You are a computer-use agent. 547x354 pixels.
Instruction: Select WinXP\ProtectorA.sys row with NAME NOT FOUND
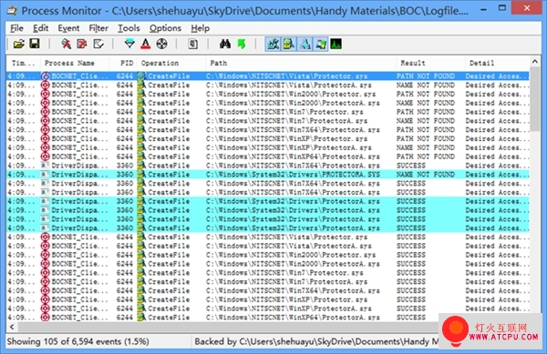coord(268,147)
